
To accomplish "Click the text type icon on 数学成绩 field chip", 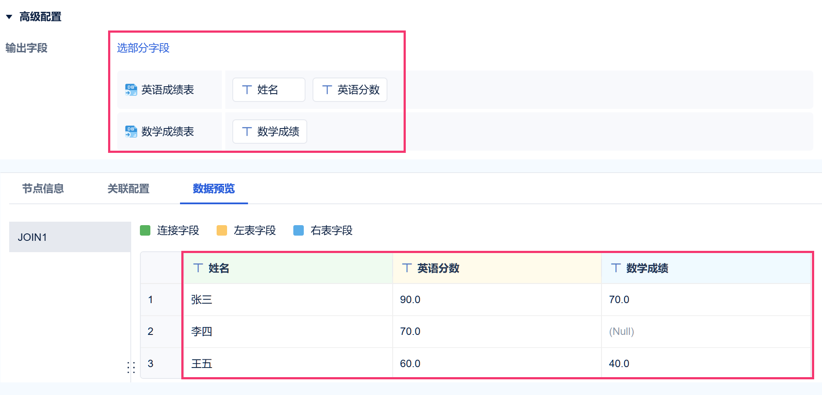I will pos(247,132).
